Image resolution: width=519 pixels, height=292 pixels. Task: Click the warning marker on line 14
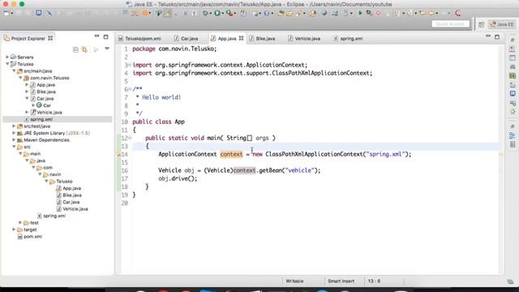tap(118, 154)
